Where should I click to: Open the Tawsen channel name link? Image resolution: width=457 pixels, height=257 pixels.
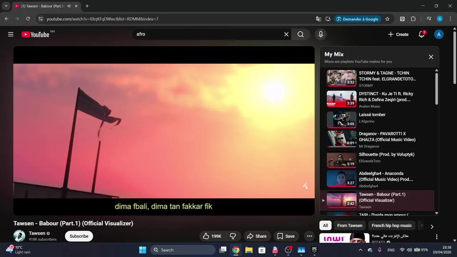click(x=37, y=233)
